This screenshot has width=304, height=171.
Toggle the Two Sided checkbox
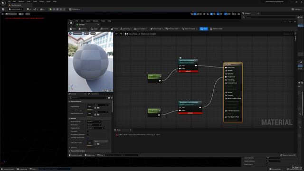pyautogui.click(x=88, y=131)
